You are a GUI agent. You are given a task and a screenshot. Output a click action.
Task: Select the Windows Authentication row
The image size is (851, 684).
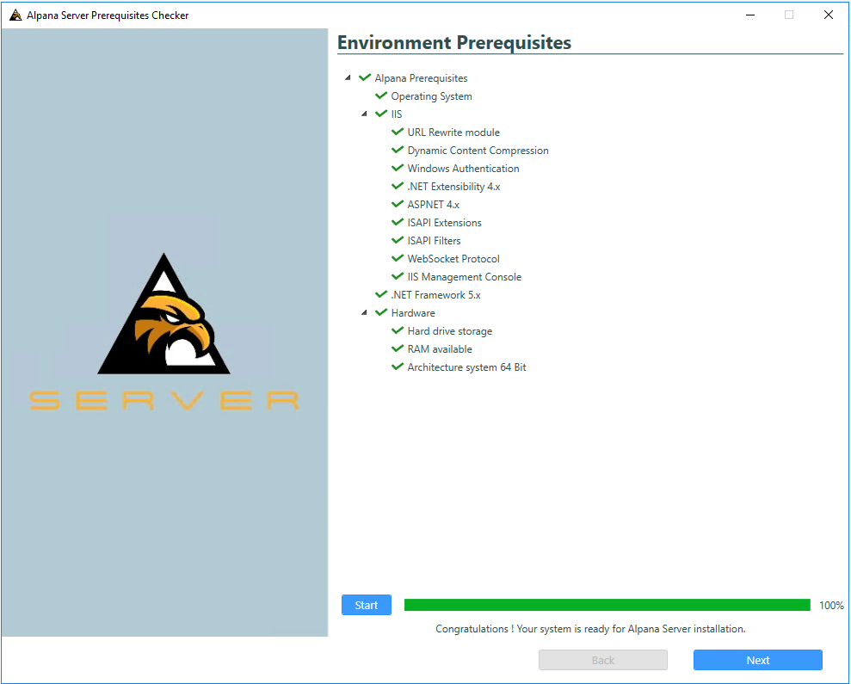[455, 169]
